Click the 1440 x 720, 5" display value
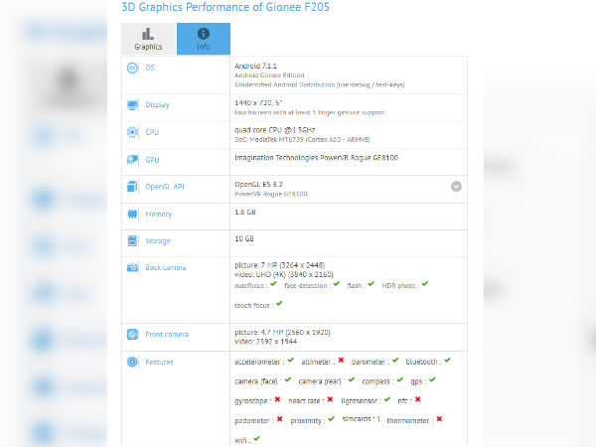The image size is (596, 447). [x=258, y=103]
